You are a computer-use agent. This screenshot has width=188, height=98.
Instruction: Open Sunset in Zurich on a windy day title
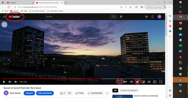(146, 96)
